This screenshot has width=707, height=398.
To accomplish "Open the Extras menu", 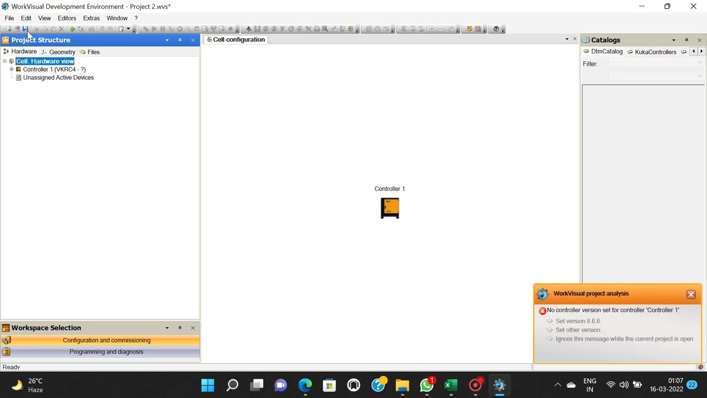I will [x=91, y=18].
